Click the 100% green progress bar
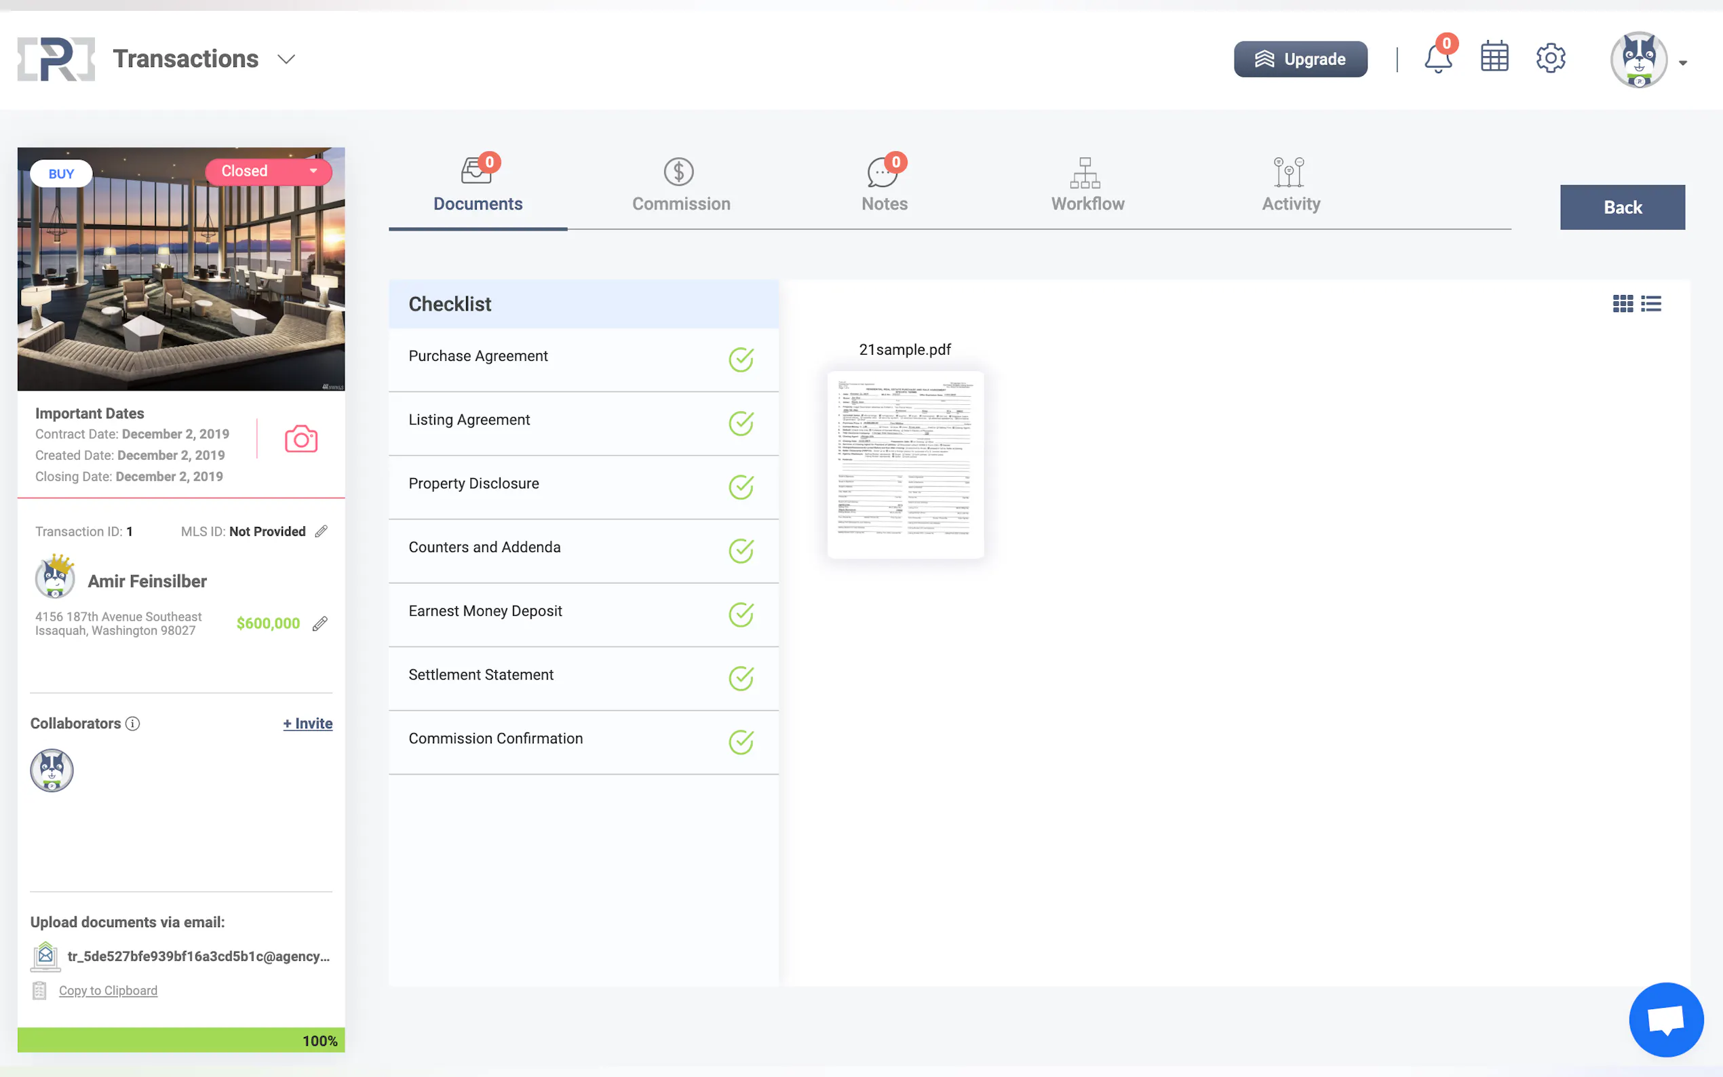Image resolution: width=1723 pixels, height=1077 pixels. point(181,1040)
